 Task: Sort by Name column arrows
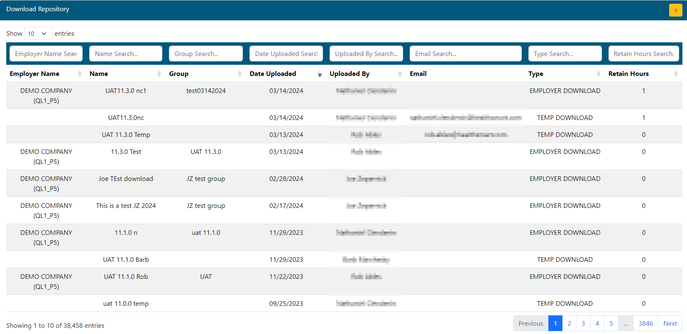pyautogui.click(x=159, y=74)
